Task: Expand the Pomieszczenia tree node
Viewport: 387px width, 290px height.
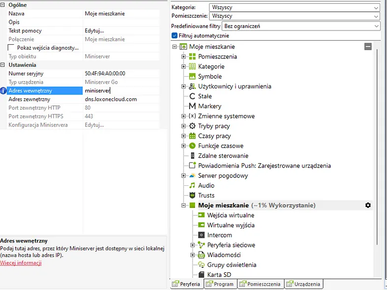Action: point(183,57)
